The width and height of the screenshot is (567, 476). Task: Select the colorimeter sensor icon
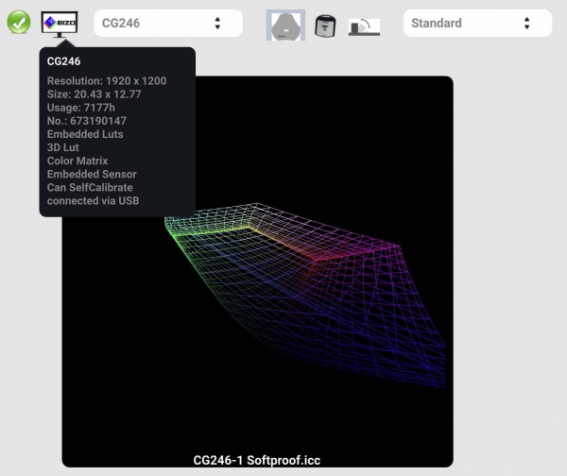[285, 25]
